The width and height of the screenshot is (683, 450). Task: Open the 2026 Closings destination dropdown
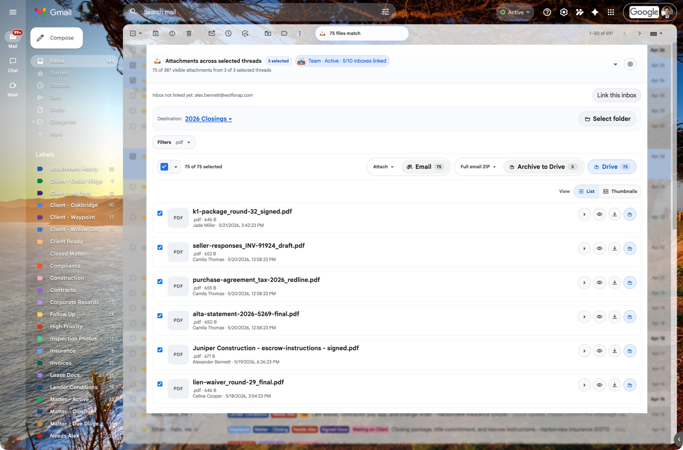208,119
